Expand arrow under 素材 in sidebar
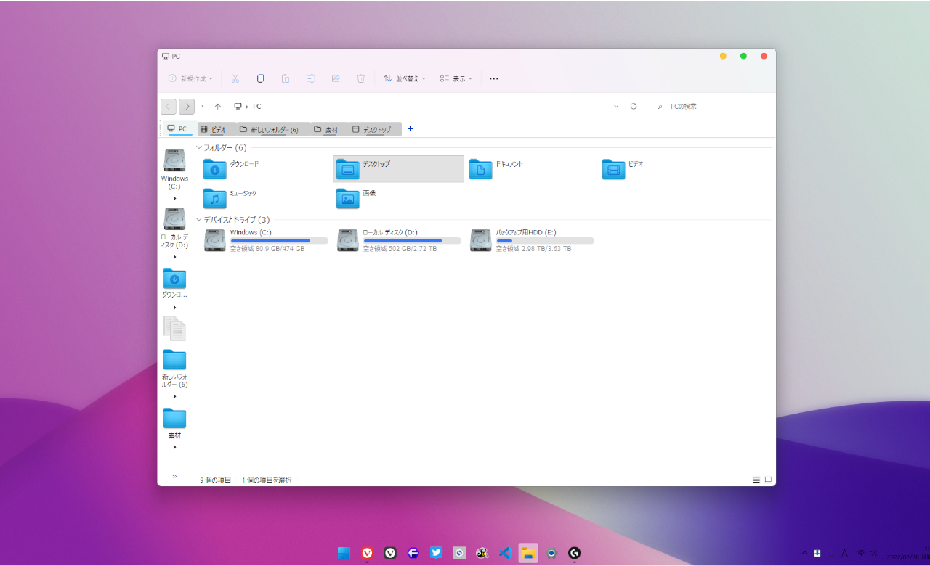This screenshot has width=930, height=566. click(175, 447)
